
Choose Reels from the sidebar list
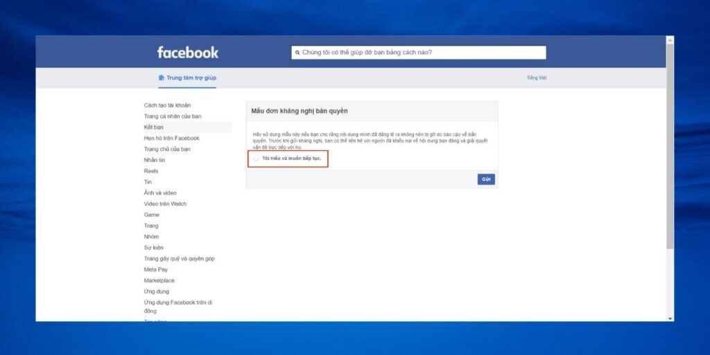(151, 171)
